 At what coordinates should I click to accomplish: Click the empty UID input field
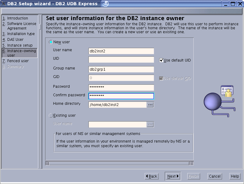pyautogui.click(x=121, y=60)
